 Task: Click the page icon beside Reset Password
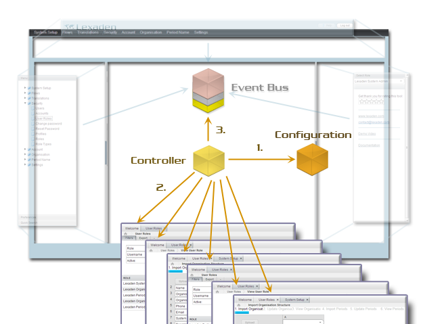tap(33, 129)
